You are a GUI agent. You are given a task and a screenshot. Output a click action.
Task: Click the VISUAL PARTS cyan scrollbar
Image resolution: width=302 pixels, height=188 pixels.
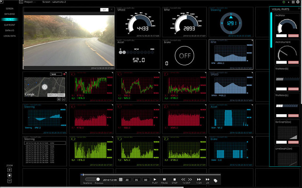coord(271,30)
